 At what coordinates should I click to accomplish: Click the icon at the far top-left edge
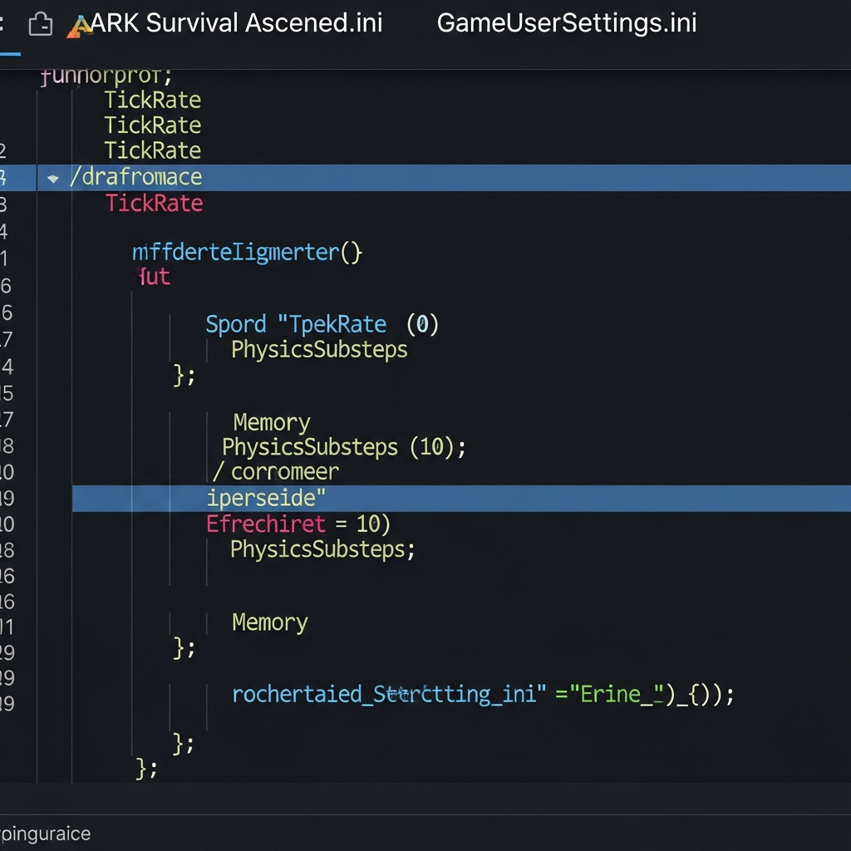[x=3, y=22]
